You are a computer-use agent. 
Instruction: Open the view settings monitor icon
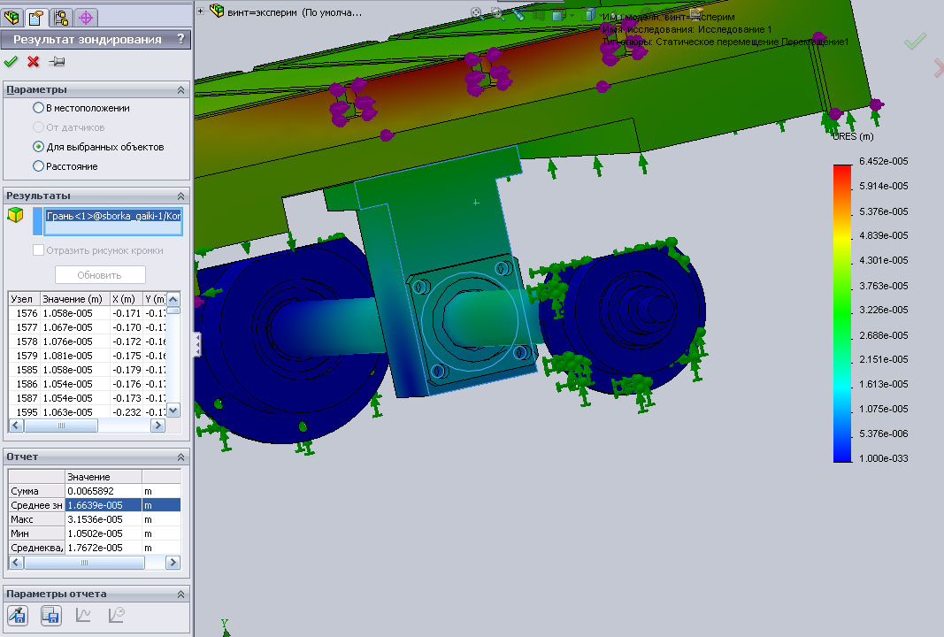pyautogui.click(x=696, y=13)
